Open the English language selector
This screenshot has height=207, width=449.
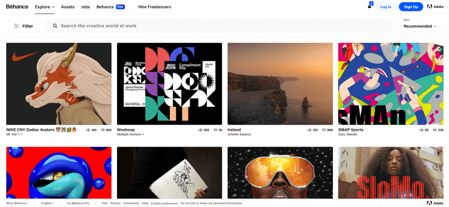point(47,204)
